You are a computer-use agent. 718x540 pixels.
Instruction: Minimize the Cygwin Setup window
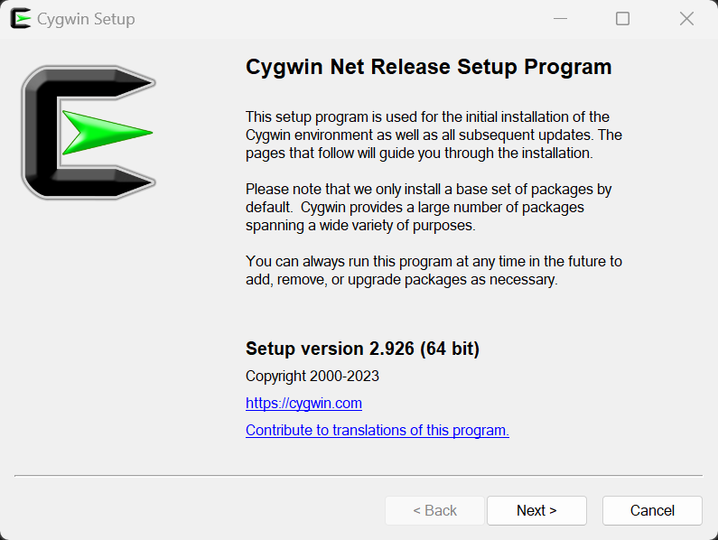point(558,19)
